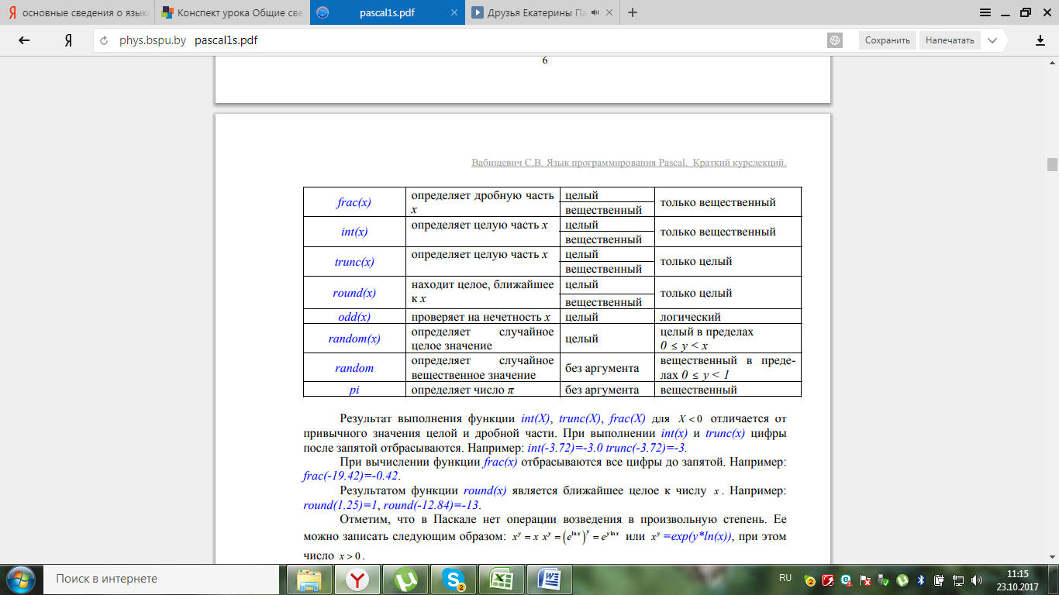The width and height of the screenshot is (1059, 595).
Task: Print the PDF with Напечатать
Action: (x=950, y=40)
